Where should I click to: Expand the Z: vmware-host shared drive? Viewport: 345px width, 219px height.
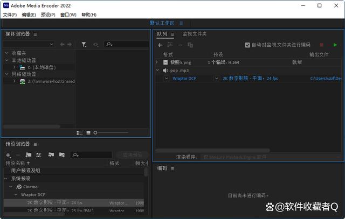click(15, 81)
